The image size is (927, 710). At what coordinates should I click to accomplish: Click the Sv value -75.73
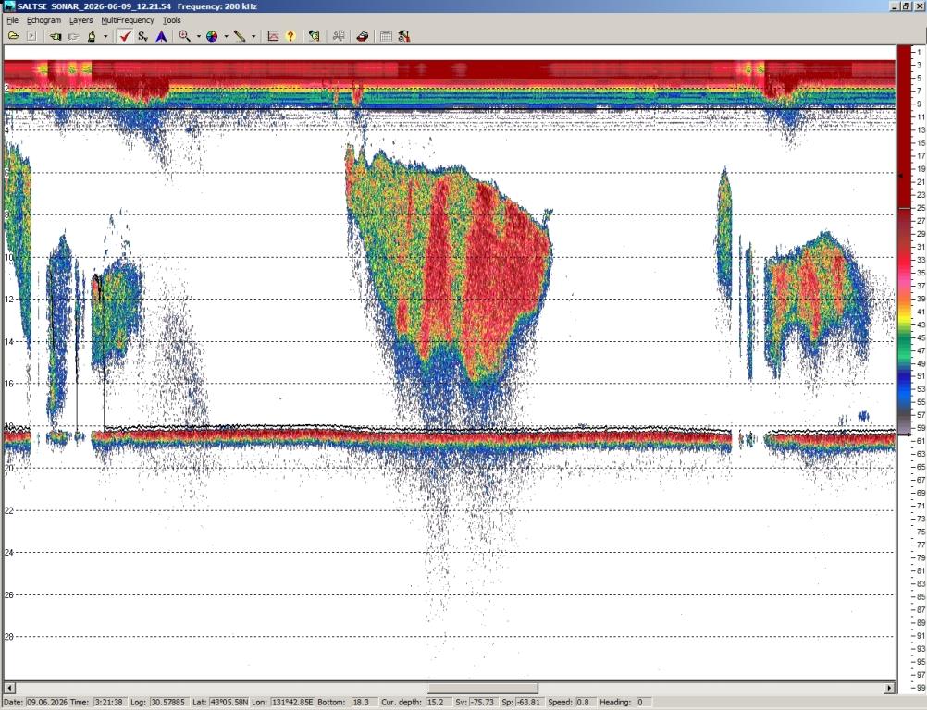(x=482, y=703)
